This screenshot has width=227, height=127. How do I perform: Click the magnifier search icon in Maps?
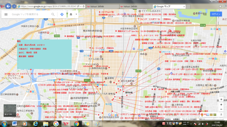click(x=53, y=14)
